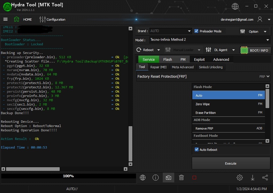This screenshot has height=193, width=273.
Task: Select Remove FRP ADB option
Action: 229,128
